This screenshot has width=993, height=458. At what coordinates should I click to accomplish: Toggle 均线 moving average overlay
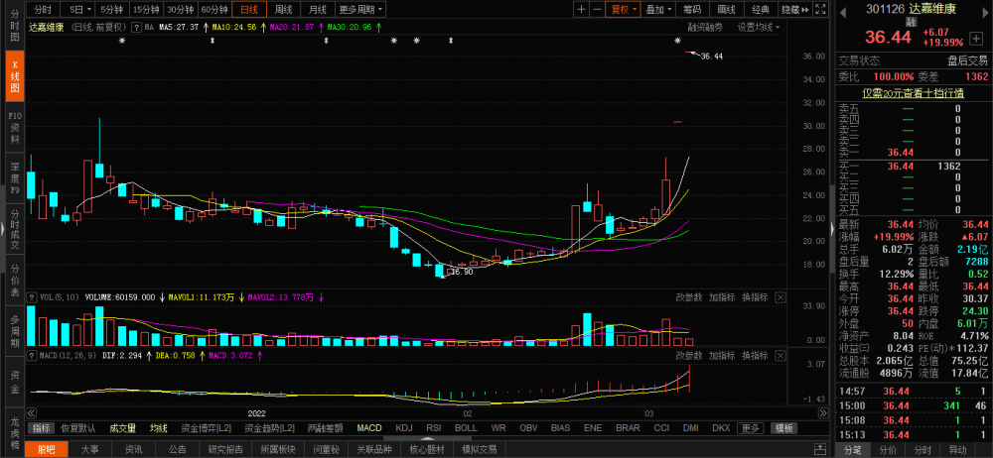tap(158, 428)
